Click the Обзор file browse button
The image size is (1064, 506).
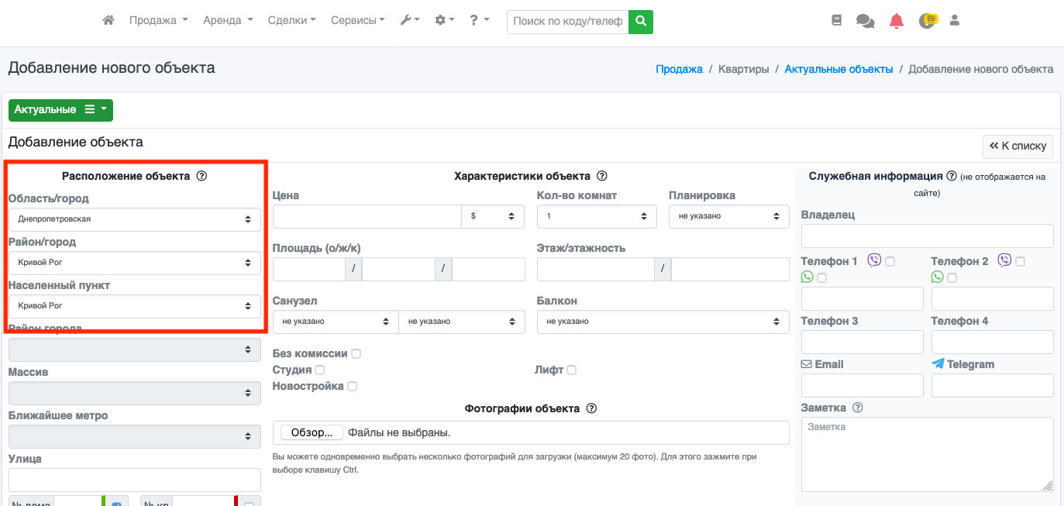click(312, 432)
